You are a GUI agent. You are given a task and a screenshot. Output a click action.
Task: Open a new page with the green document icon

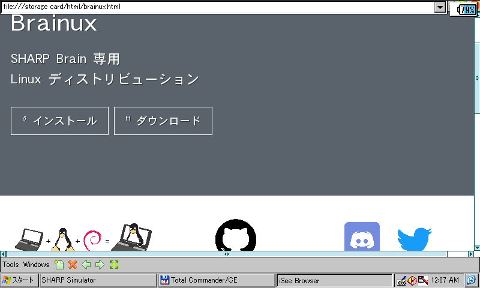[59, 265]
